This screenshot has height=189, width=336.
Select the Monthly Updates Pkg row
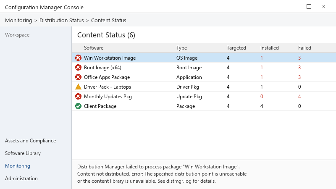coord(204,97)
